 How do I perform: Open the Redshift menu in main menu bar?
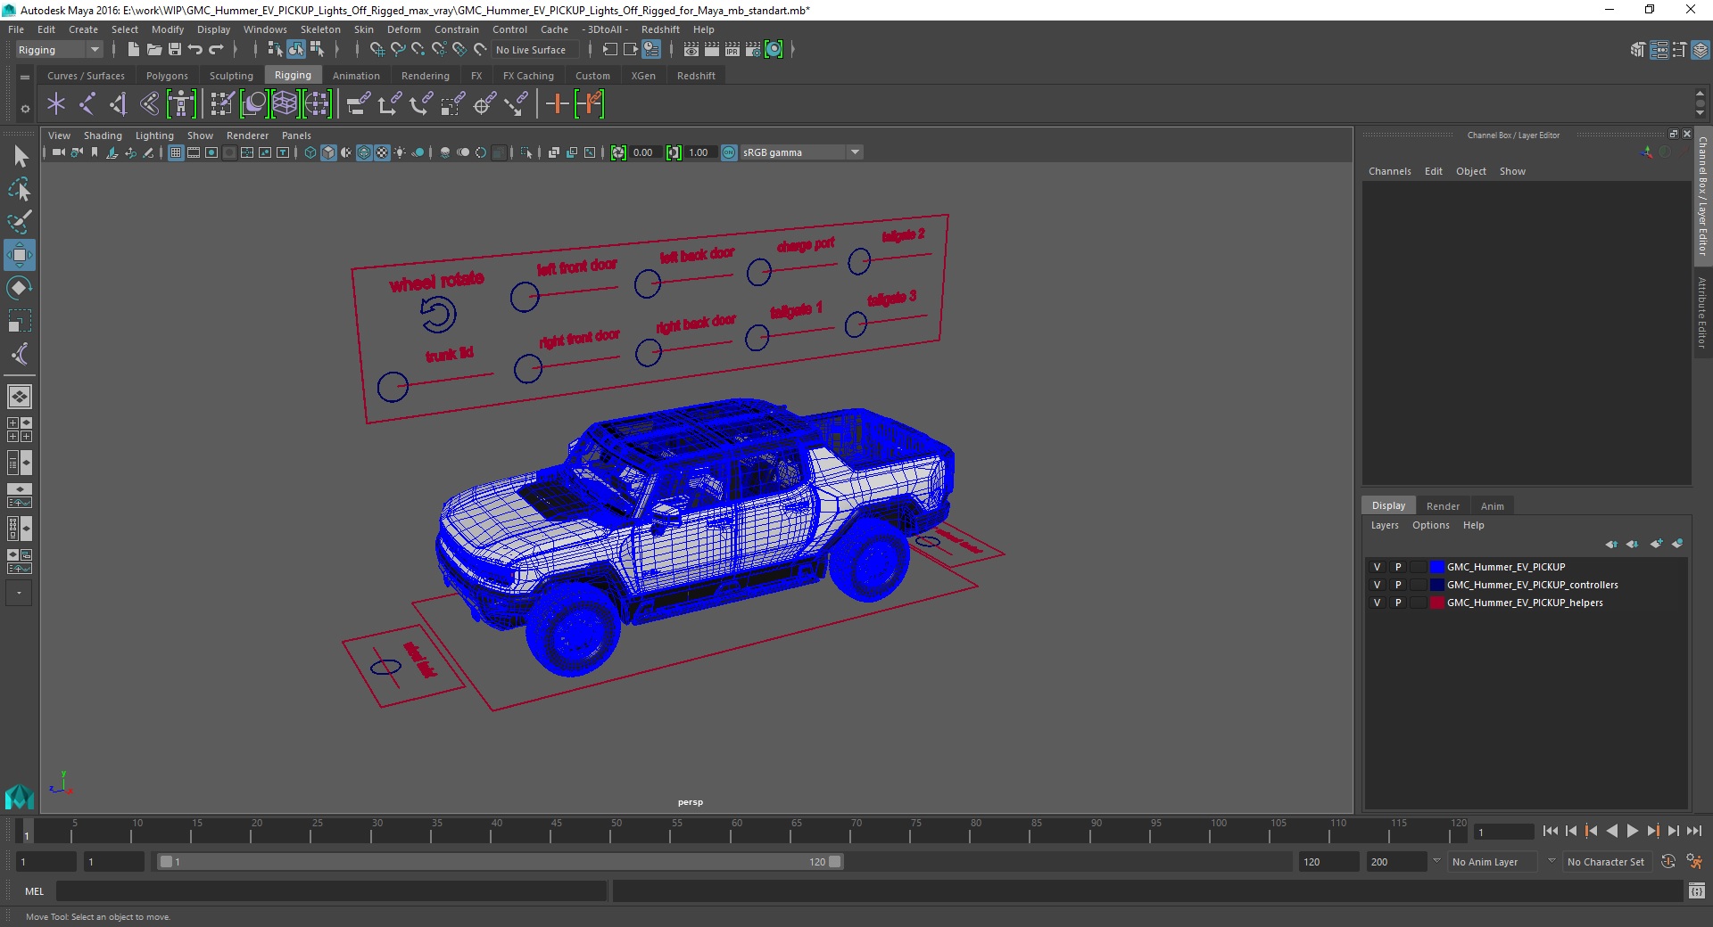[x=660, y=29]
